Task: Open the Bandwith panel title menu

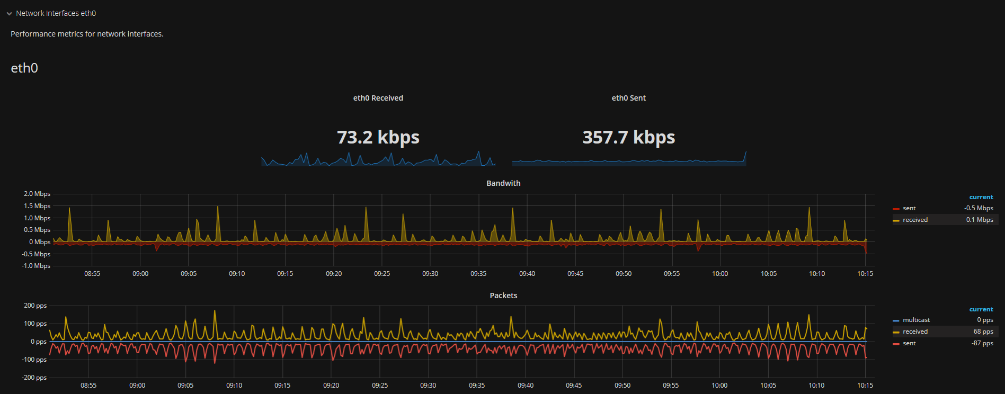Action: click(x=503, y=183)
